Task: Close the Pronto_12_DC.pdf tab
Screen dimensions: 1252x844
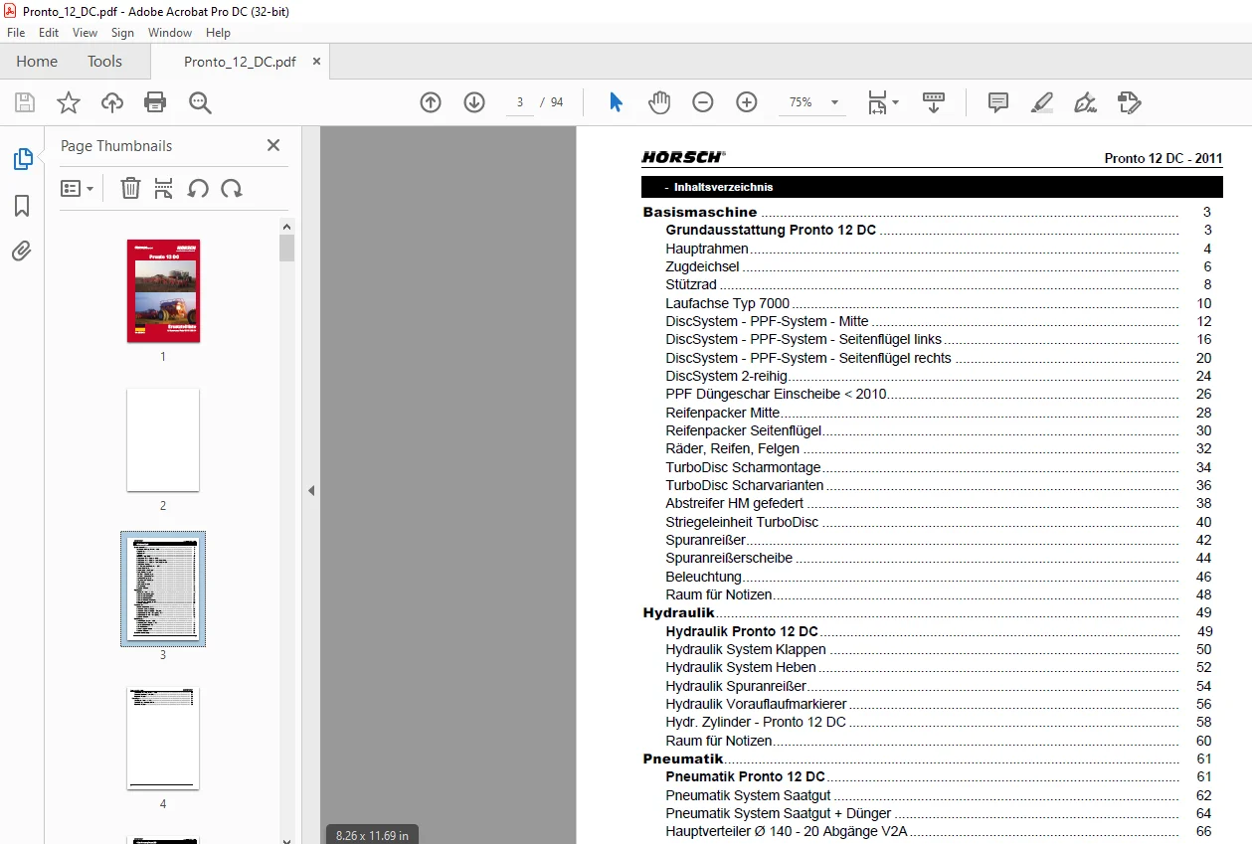Action: (317, 62)
